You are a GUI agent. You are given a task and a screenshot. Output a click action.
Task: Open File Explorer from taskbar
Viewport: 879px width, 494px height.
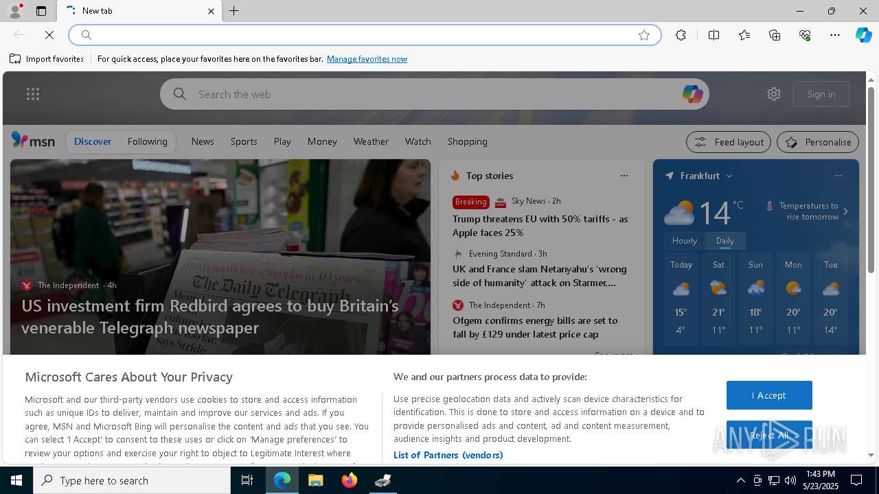(x=315, y=480)
